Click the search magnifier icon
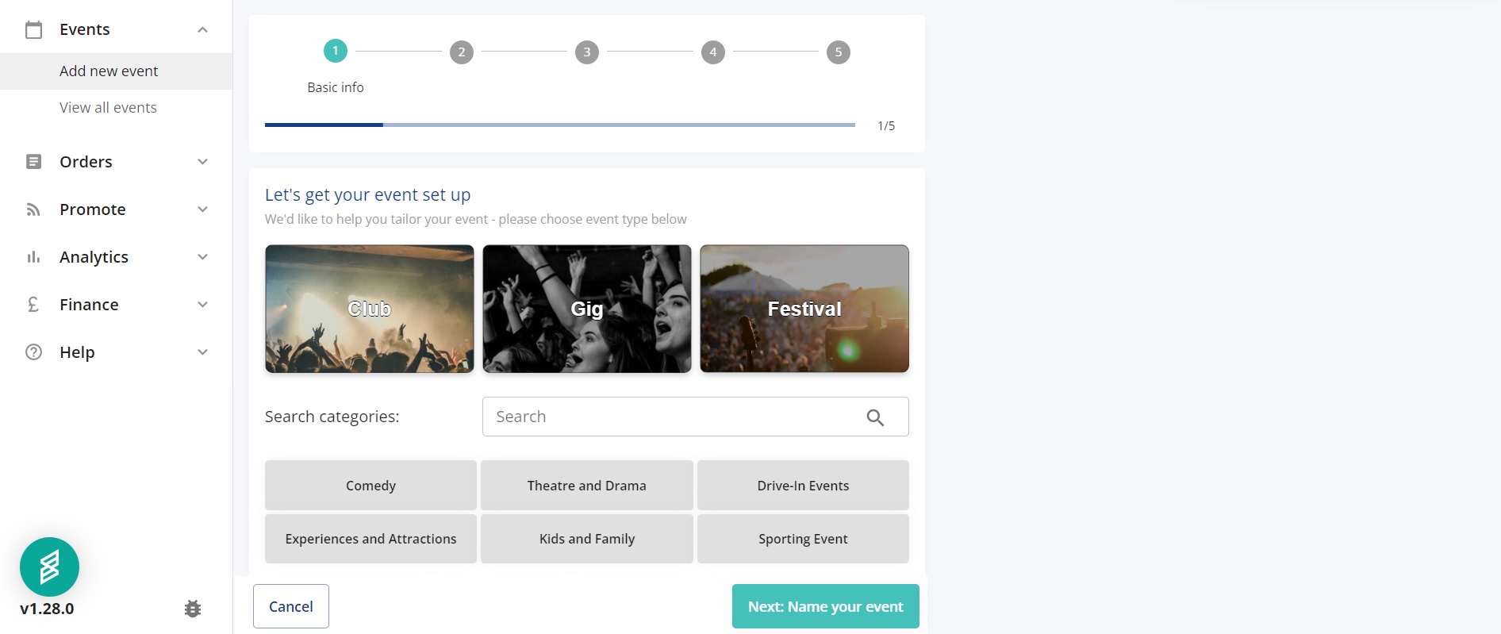 (x=875, y=417)
